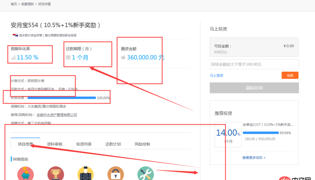Open the recommended 安季宝1337 project title
This screenshot has height=180, width=315.
pyautogui.click(x=268, y=124)
